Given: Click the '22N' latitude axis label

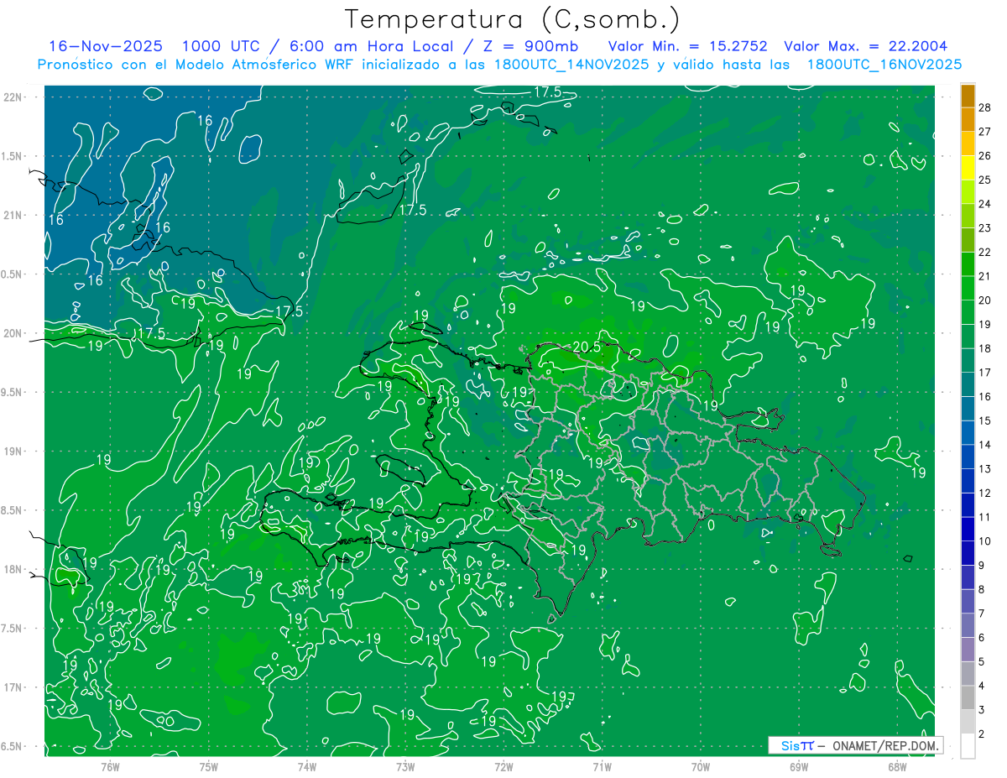Looking at the screenshot, I should coord(13,97).
